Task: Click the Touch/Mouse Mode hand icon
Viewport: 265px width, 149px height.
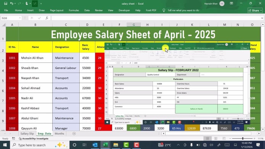Action: coord(27,3)
